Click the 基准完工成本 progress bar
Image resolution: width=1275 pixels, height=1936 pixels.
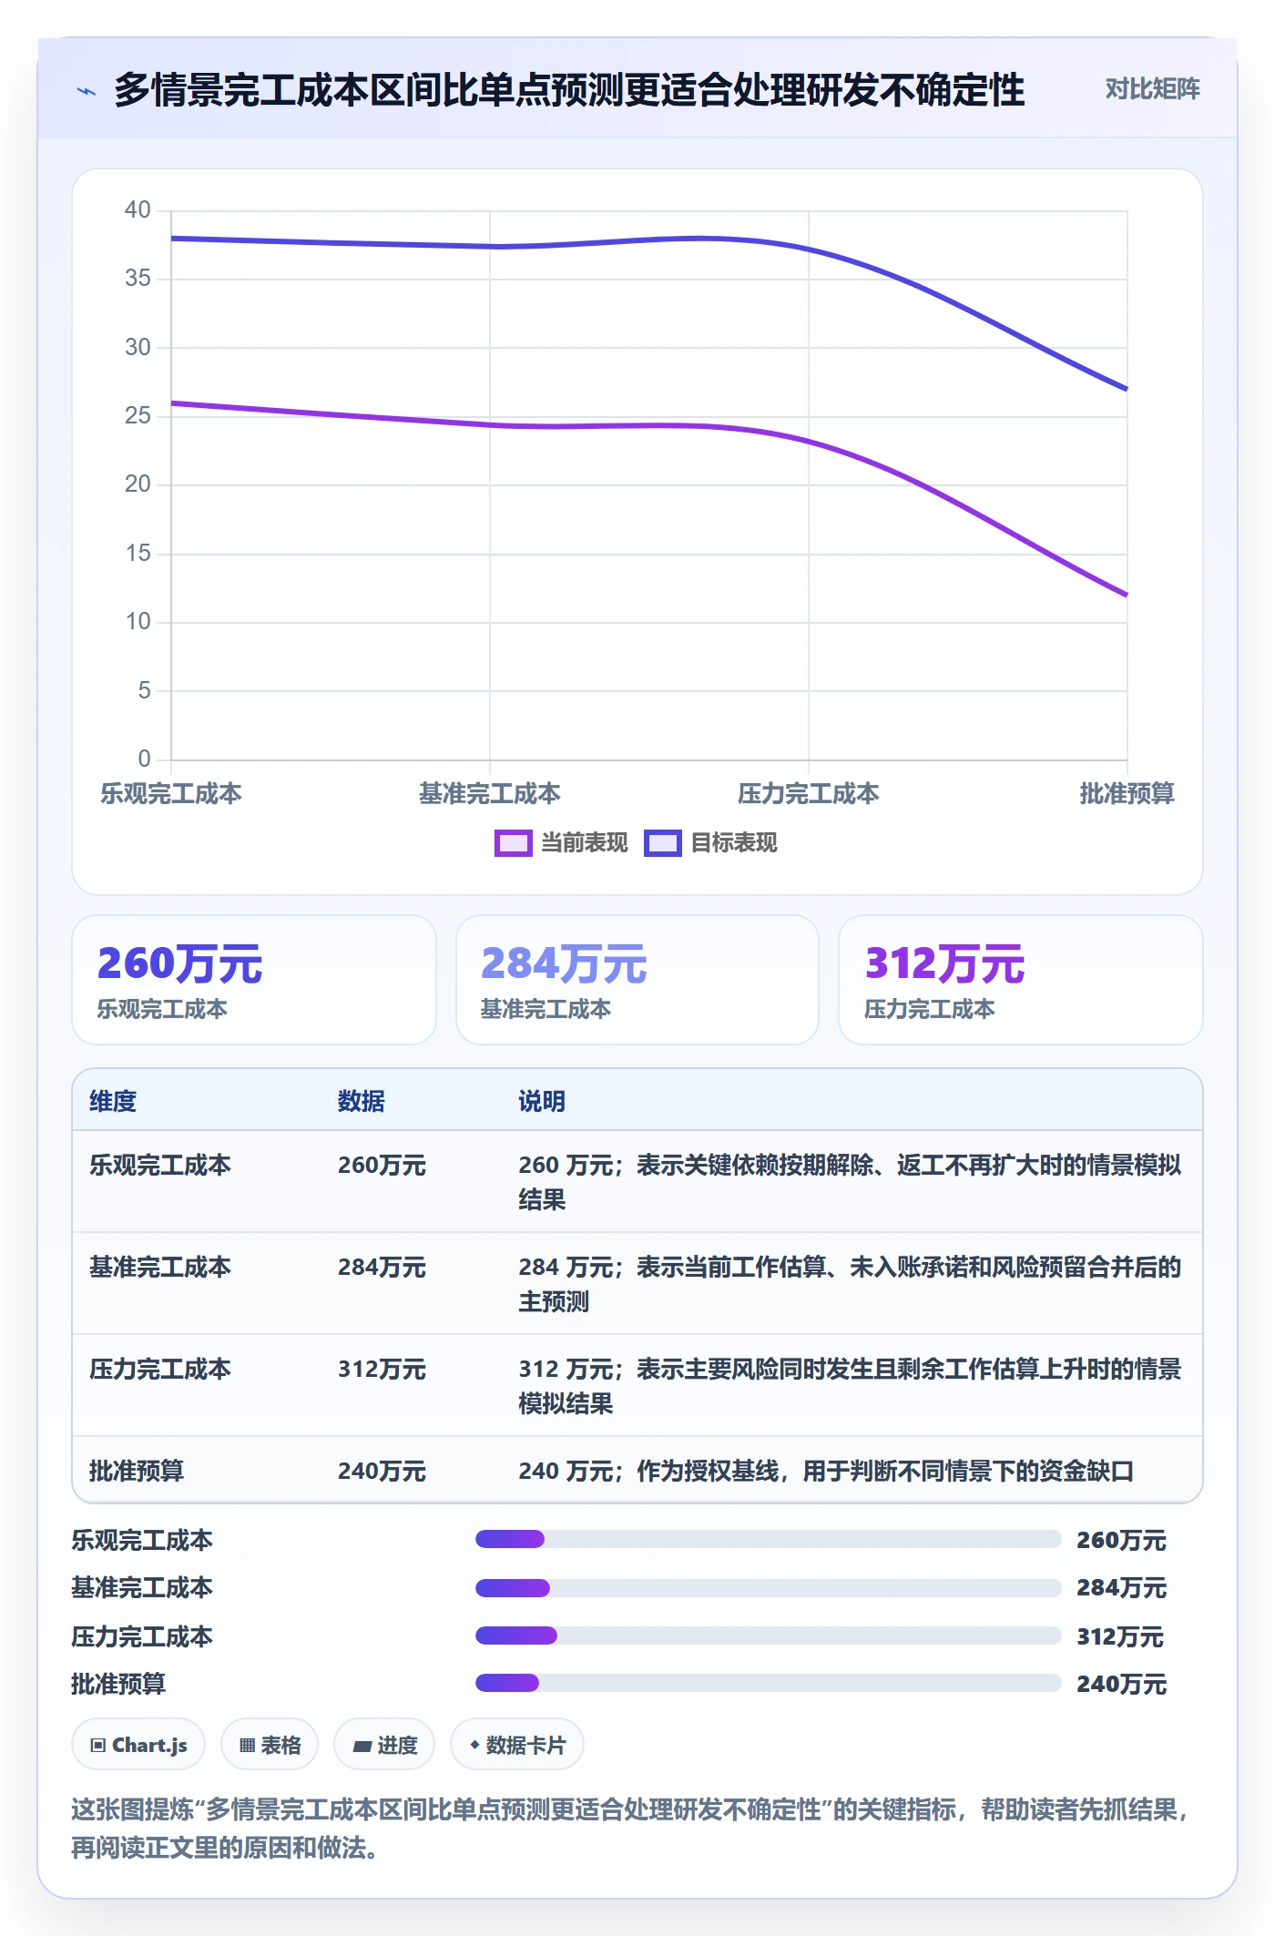tap(768, 1588)
